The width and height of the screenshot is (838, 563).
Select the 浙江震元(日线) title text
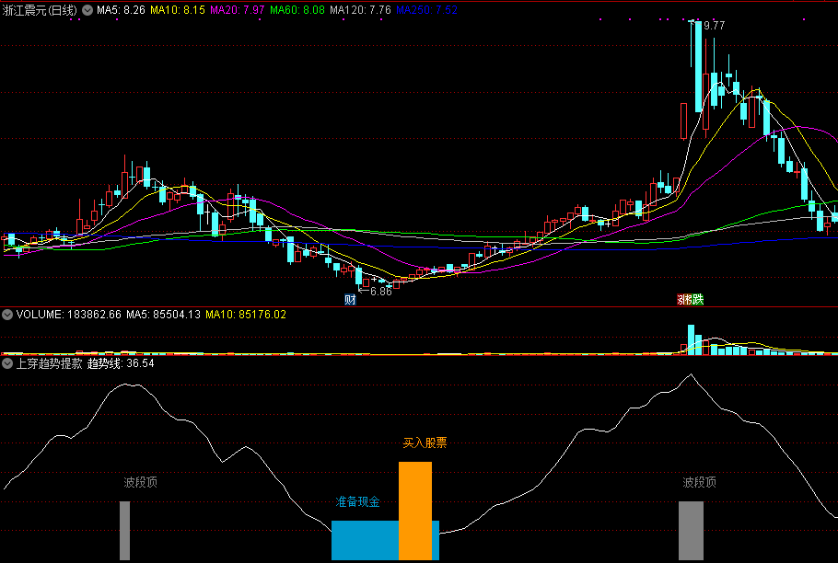(x=41, y=10)
